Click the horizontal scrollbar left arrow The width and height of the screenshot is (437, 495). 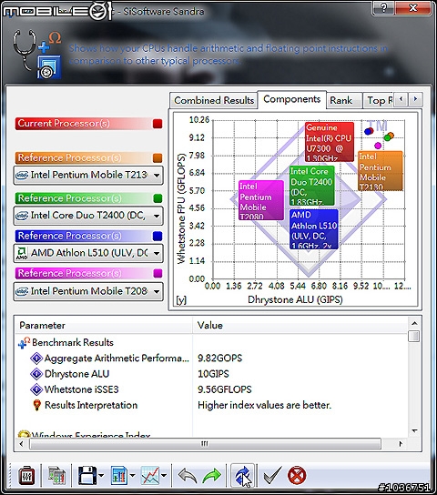point(22,444)
